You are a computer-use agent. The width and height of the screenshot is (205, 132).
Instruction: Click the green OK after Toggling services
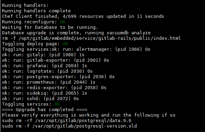coord(57,104)
